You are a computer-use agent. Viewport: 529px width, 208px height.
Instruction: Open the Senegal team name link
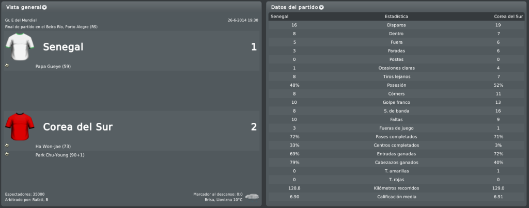[x=63, y=47]
